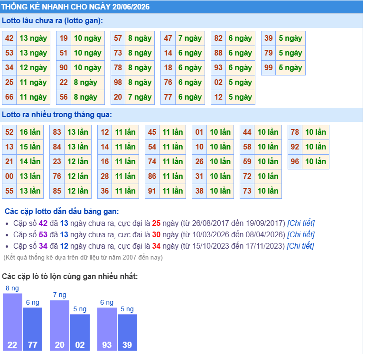
Task: Select frequent number 16
Action: (105, 161)
